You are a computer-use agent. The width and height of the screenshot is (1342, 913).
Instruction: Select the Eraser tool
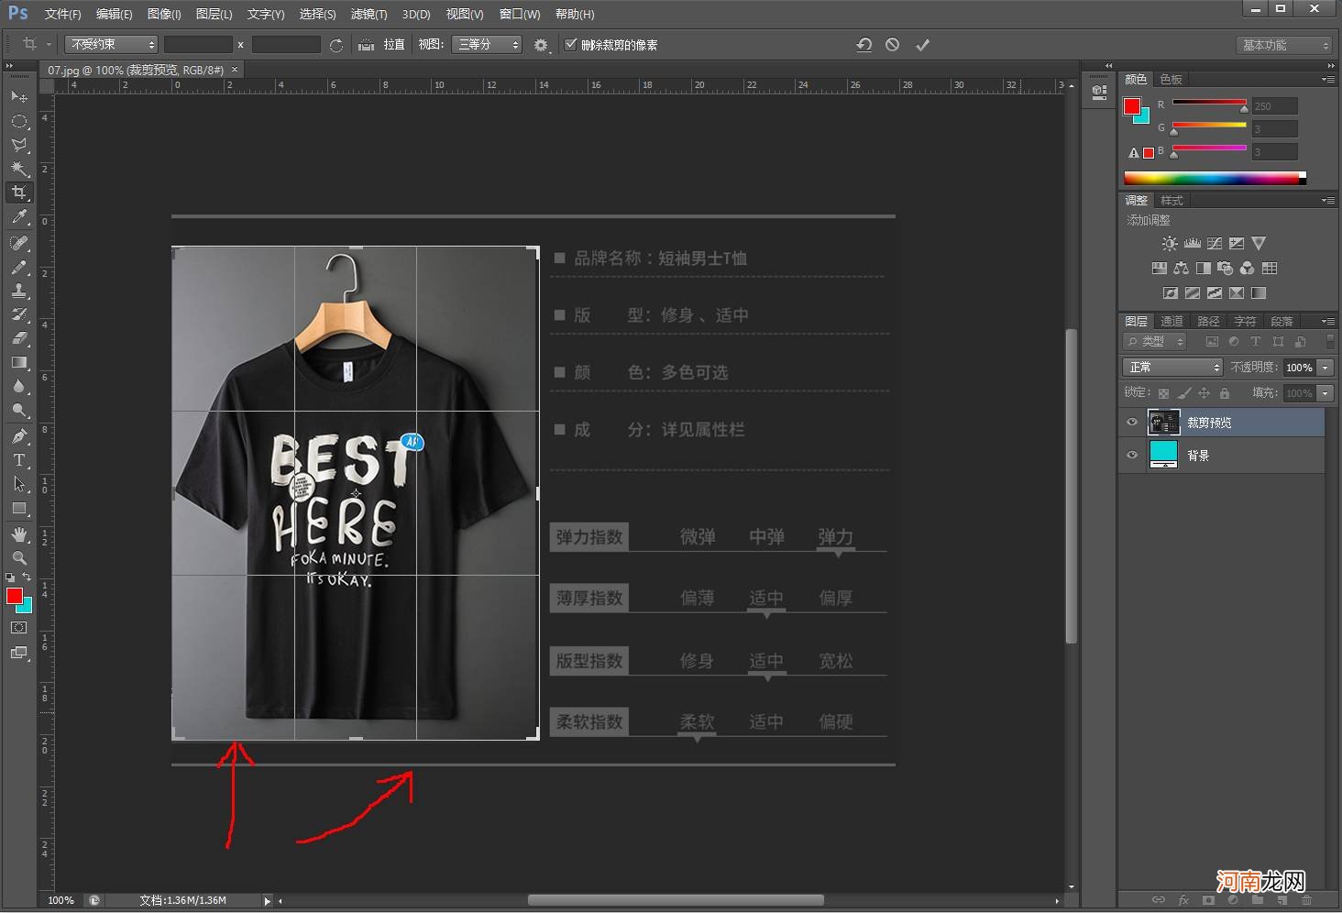pos(18,338)
